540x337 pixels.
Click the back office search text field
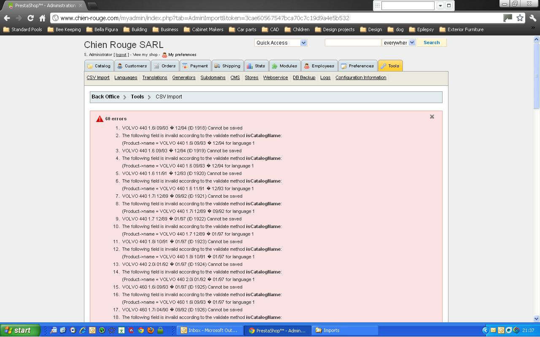pos(353,43)
